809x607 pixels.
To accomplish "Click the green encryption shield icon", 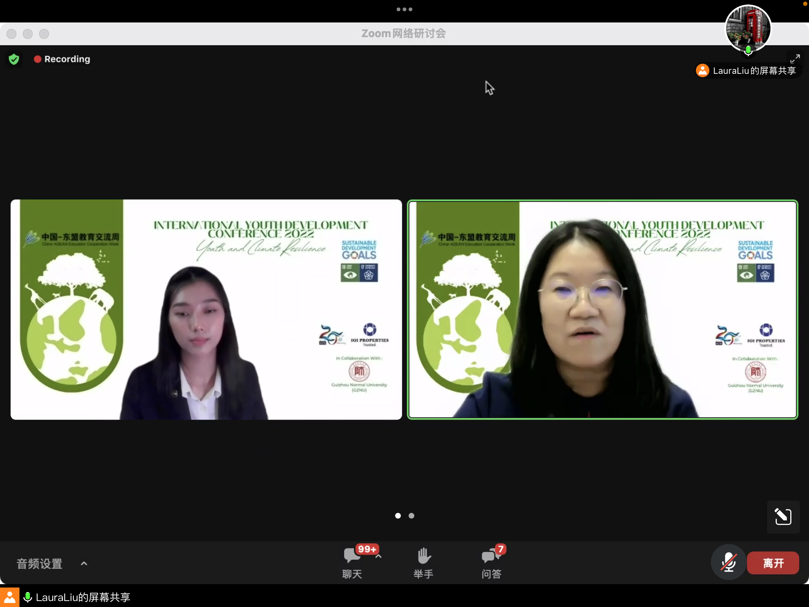I will 14,59.
